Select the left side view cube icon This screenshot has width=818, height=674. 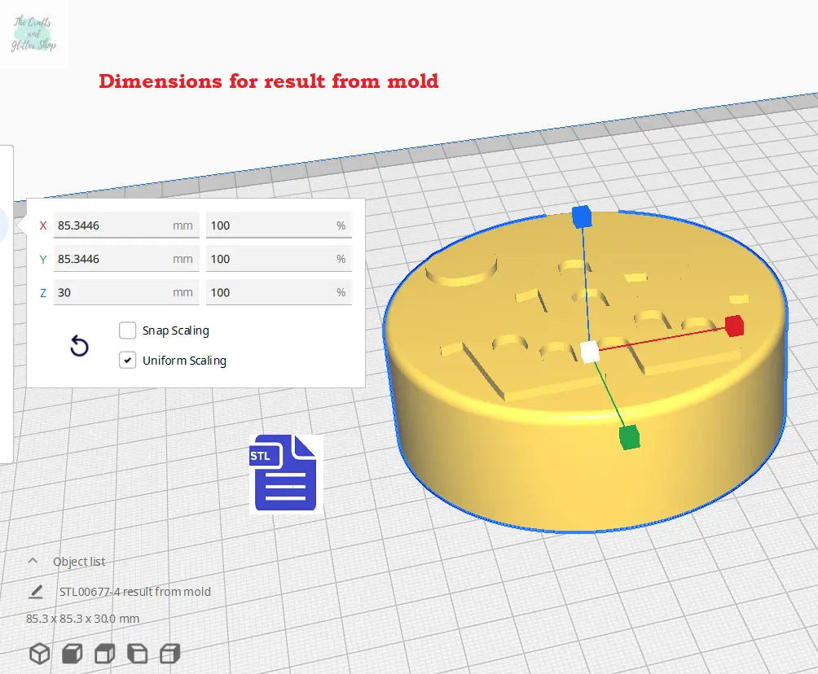point(138,653)
